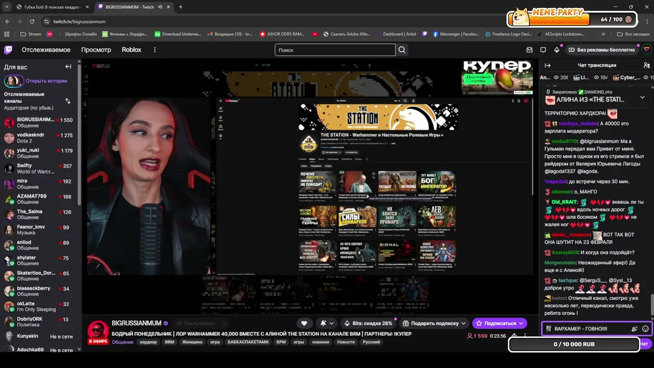Open the chat community users icon

647,65
